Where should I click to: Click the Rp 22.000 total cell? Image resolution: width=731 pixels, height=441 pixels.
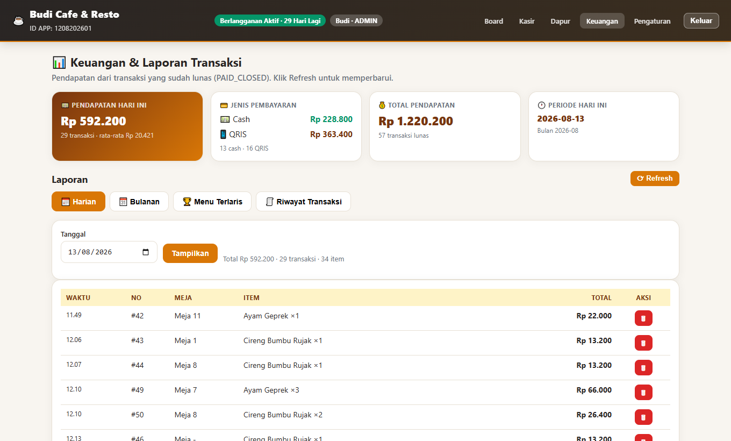pos(594,316)
